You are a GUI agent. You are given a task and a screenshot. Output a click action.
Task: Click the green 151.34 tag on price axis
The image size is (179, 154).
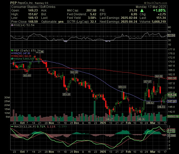[x=172, y=95]
